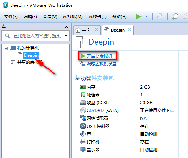Select the 声卡 device label
Screen dimensions: 188x158
[91, 134]
